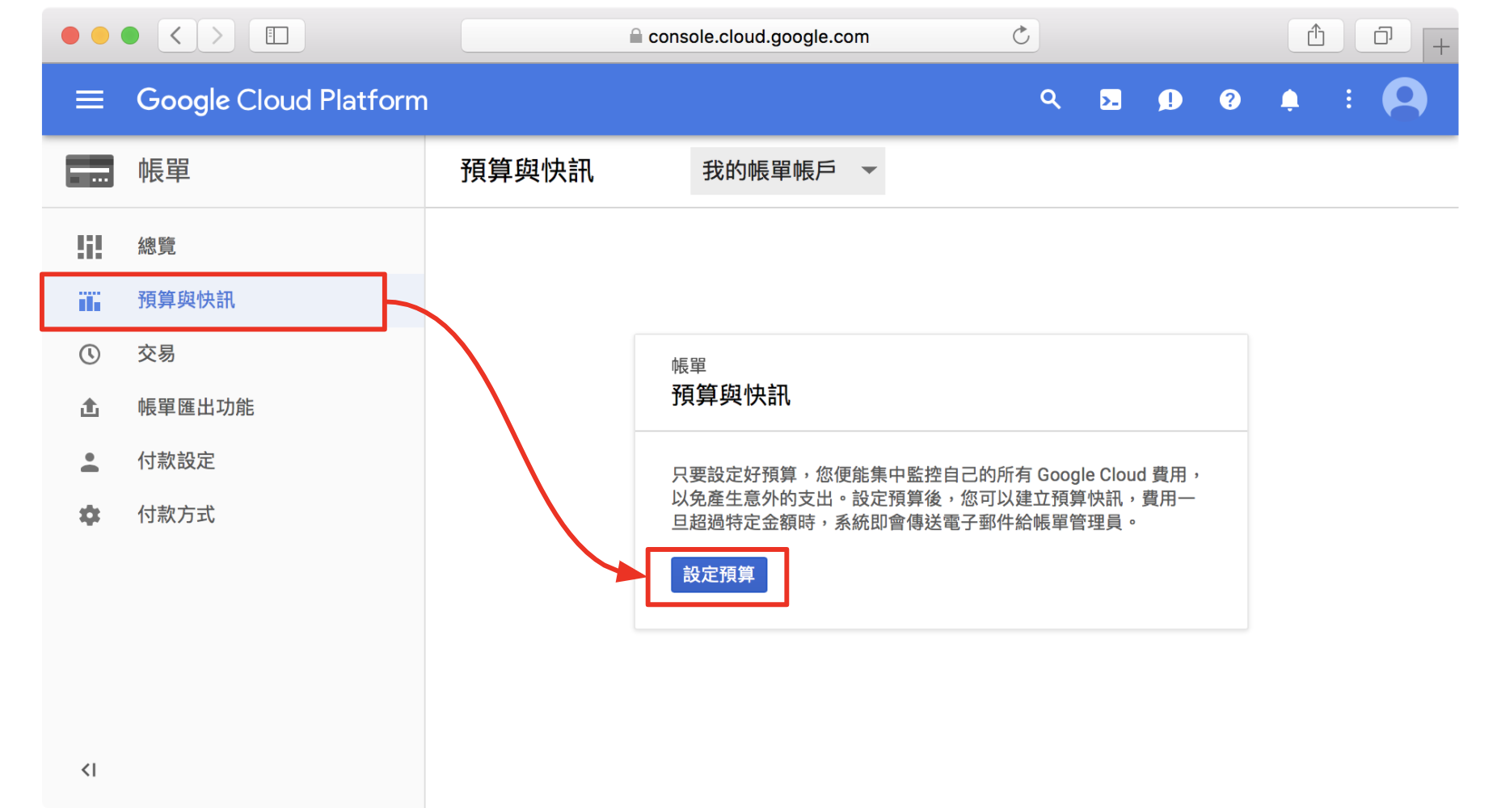The height and width of the screenshot is (808, 1497).
Task: Open the hamburger navigation menu
Action: point(90,99)
